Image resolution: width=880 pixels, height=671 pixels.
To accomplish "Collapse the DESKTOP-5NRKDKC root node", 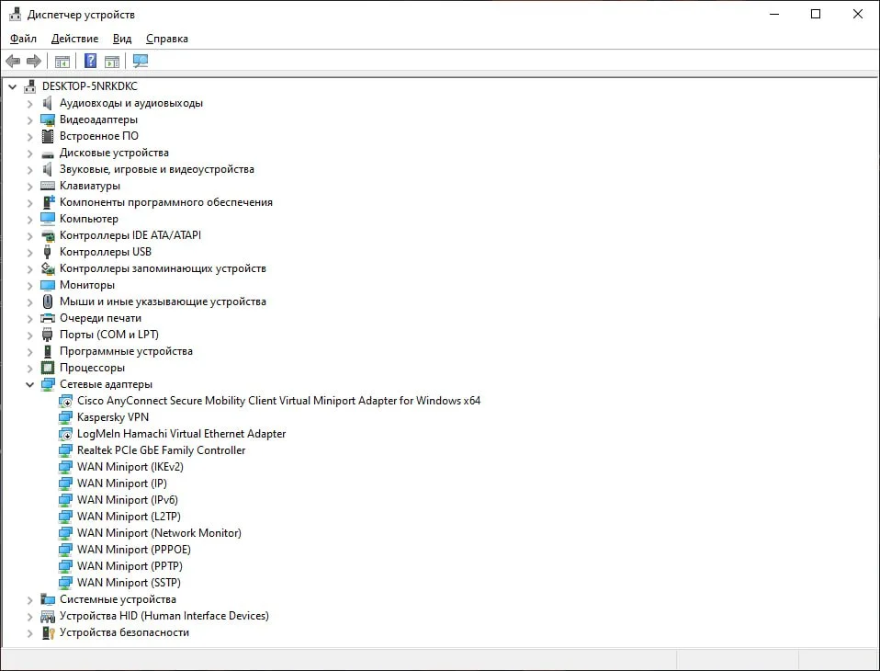I will 12,87.
